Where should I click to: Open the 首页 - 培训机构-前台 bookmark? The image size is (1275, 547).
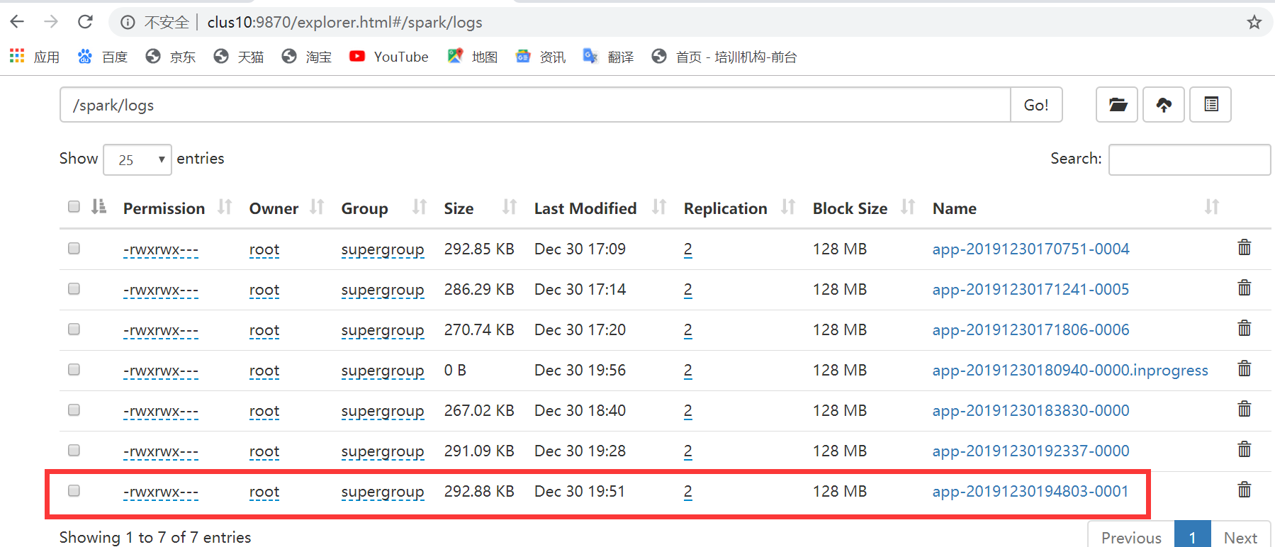click(724, 57)
